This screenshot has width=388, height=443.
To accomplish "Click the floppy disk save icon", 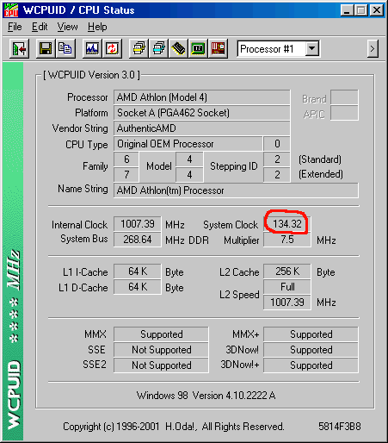I will coord(46,48).
